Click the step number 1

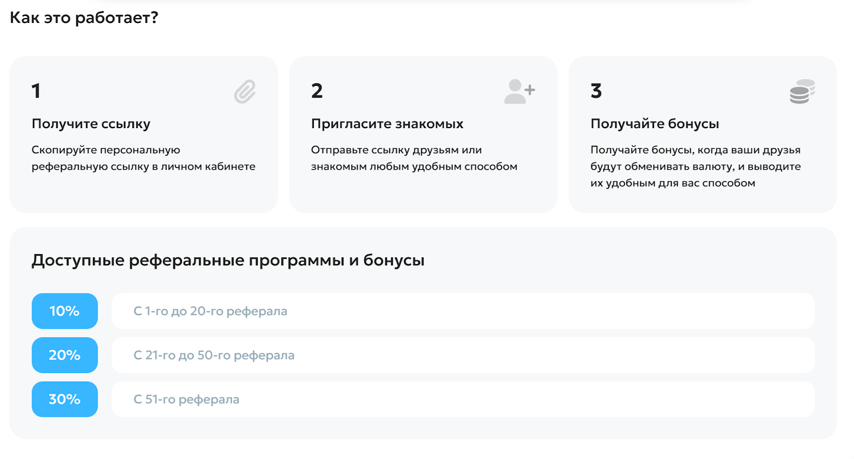click(x=36, y=91)
